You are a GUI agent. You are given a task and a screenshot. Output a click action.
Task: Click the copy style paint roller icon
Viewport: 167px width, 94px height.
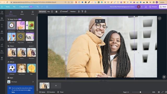pyautogui.click(x=82, y=11)
